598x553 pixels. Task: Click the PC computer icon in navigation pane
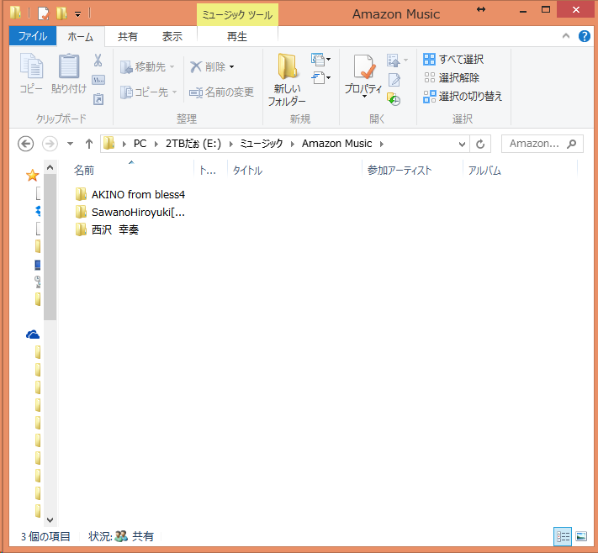pyautogui.click(x=37, y=265)
